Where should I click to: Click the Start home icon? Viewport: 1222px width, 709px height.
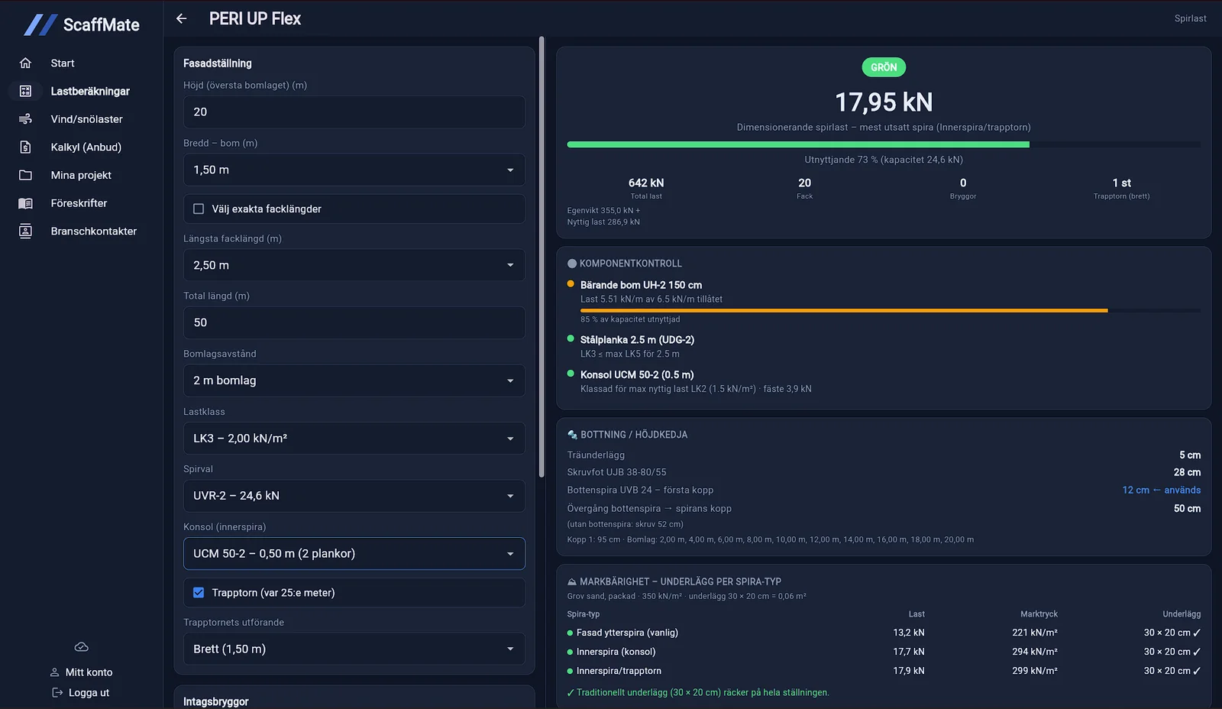coord(25,63)
